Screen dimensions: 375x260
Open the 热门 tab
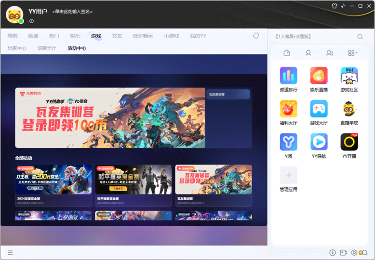tap(54, 36)
